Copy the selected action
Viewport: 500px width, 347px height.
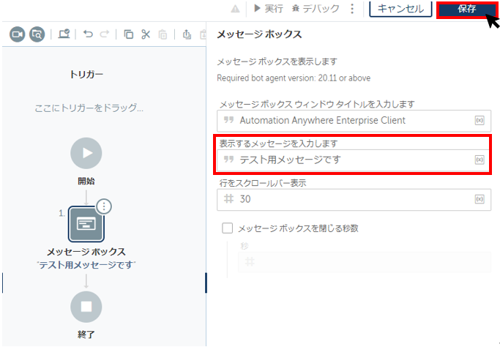(129, 34)
